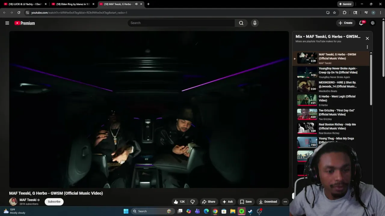
Task: Click the install app icon in address bar
Action: (x=328, y=13)
